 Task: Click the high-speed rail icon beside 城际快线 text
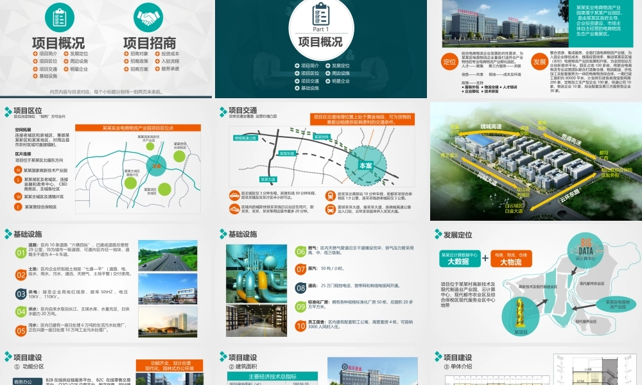coord(234,209)
